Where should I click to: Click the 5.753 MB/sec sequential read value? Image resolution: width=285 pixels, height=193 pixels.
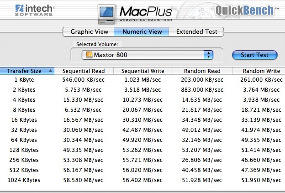[83, 90]
